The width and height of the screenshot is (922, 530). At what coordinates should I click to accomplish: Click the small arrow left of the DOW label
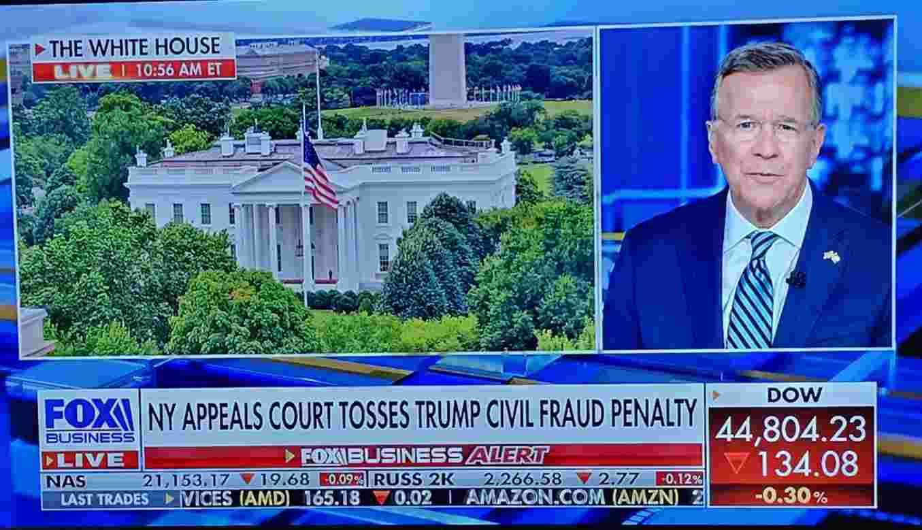tap(715, 395)
